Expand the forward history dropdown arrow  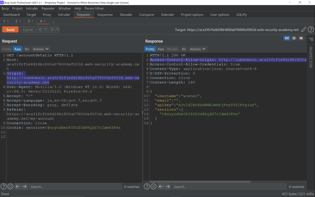pyautogui.click(x=57, y=30)
